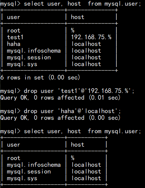Click "mysql.session" in the second table
Image resolution: width=145 pixels, height=188 pixels.
tap(29, 172)
